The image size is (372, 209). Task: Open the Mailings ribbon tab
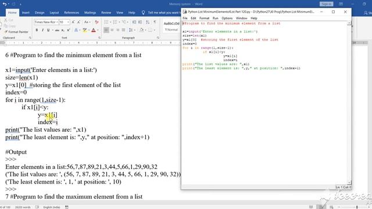tap(90, 13)
